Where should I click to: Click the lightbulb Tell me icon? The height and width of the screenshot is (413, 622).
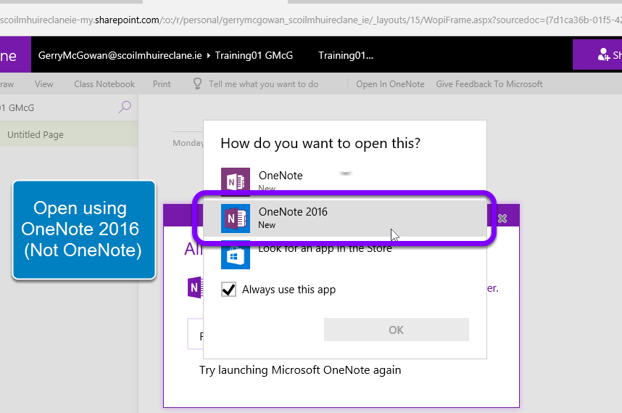pyautogui.click(x=197, y=83)
